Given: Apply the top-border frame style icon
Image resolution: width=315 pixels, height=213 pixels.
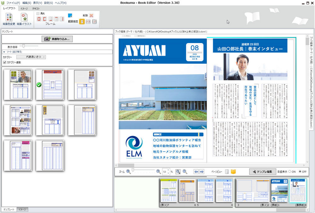Looking at the screenshot, I should coord(56,19).
